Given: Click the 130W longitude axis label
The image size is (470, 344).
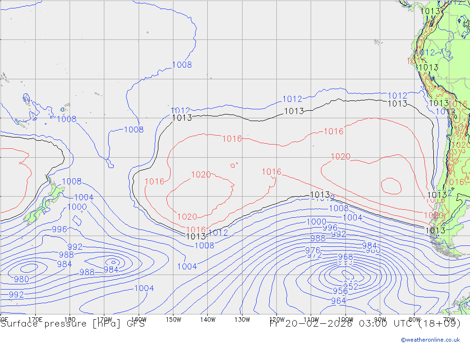Looking at the screenshot, I should click(242, 320).
